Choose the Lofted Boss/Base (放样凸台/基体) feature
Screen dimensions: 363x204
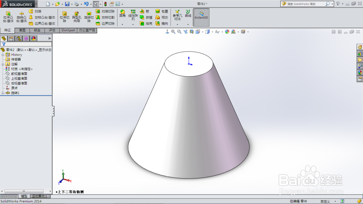click(x=42, y=17)
